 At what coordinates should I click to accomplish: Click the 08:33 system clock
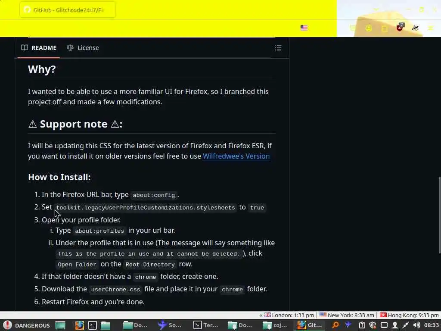click(432, 325)
